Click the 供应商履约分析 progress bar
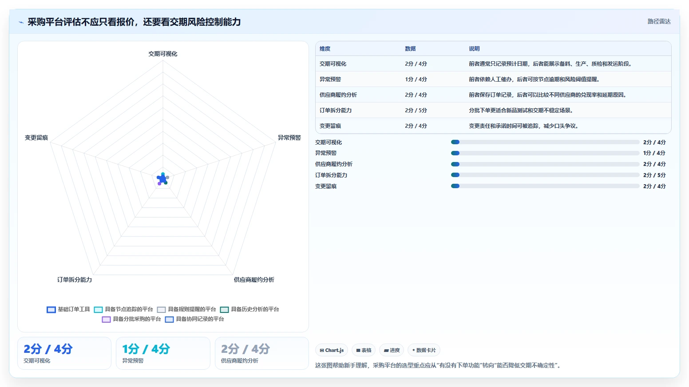The width and height of the screenshot is (689, 387). 545,164
